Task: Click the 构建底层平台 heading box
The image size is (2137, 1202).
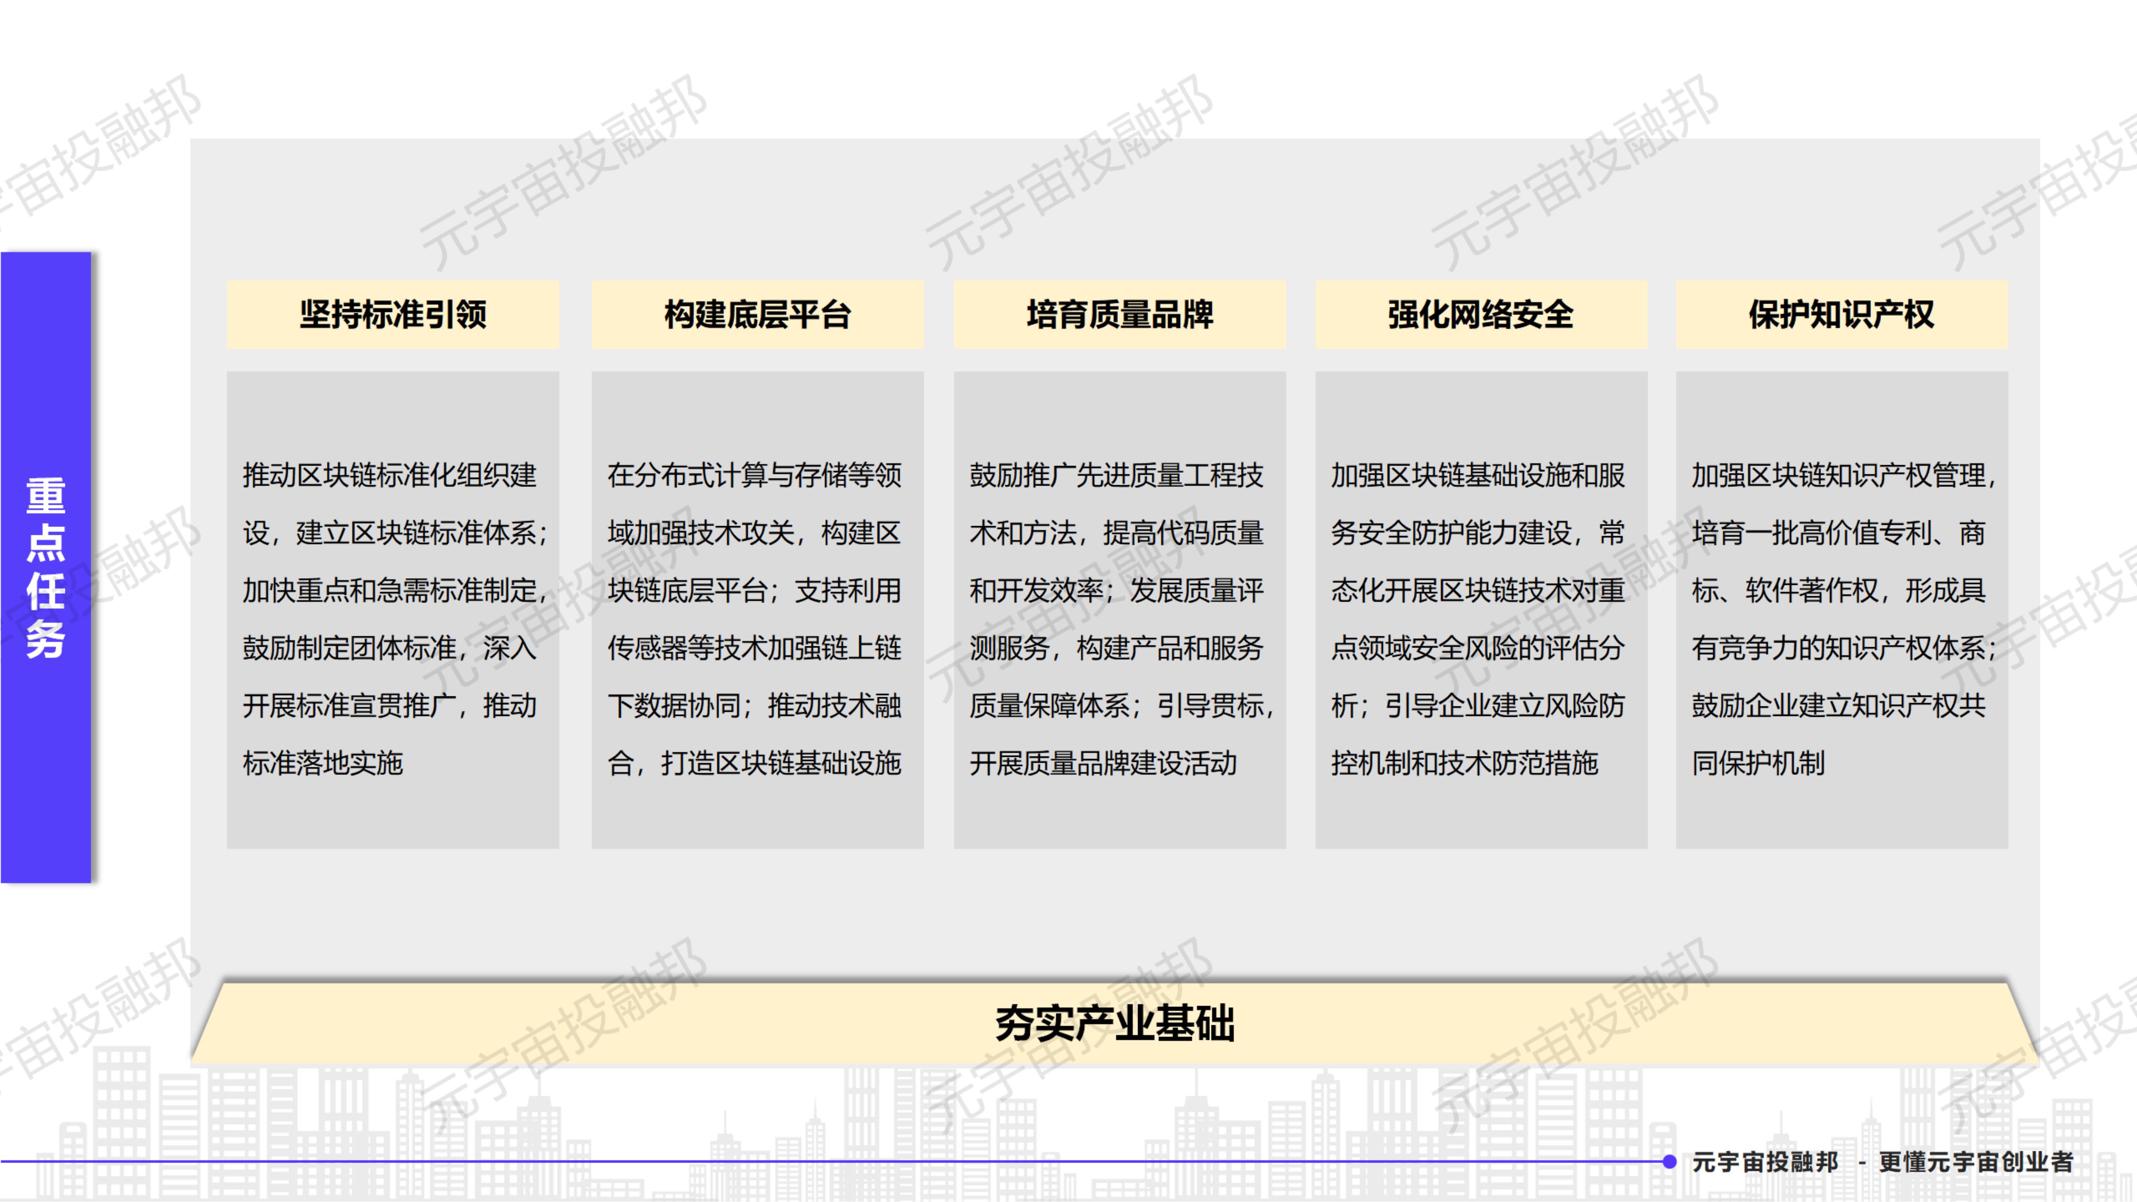Action: tap(757, 315)
